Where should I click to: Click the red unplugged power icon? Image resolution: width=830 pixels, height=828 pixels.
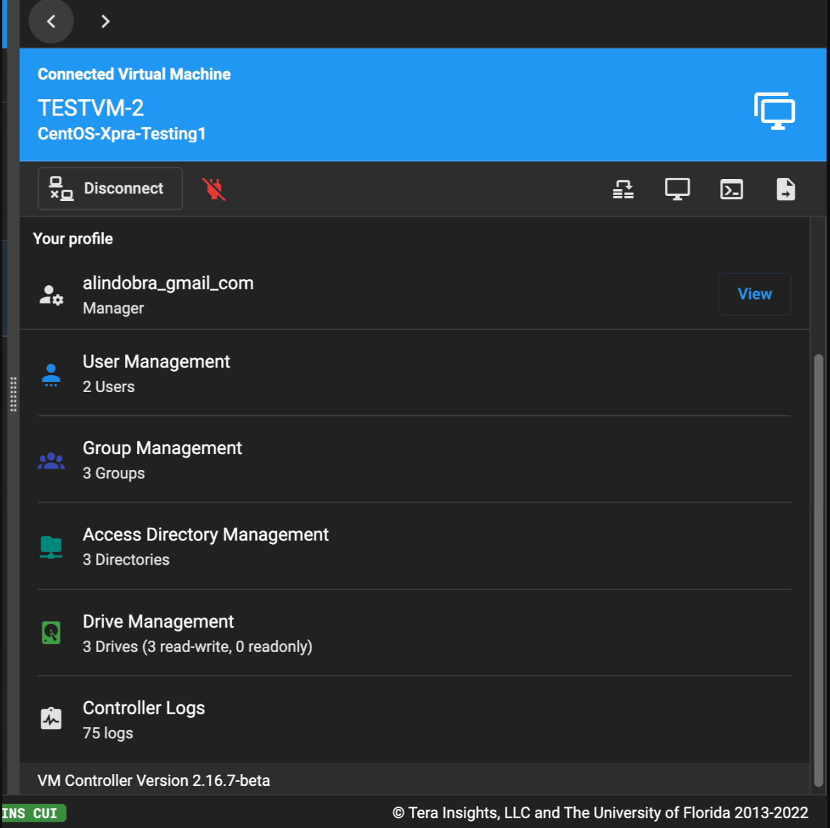coord(213,189)
